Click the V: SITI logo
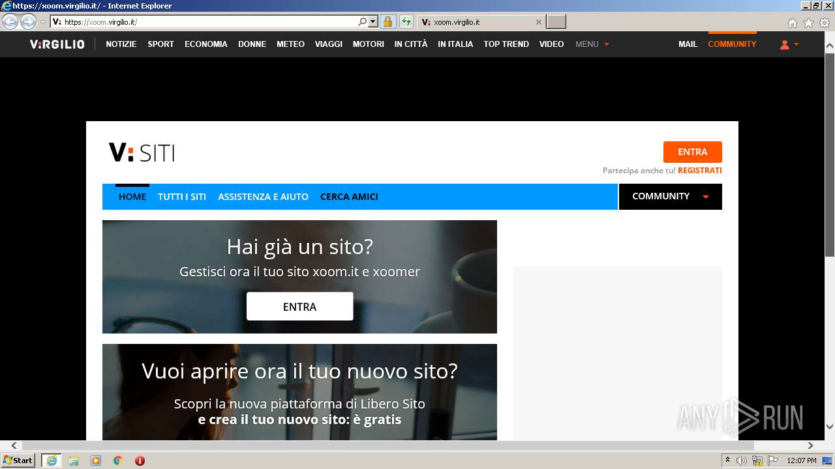Image resolution: width=835 pixels, height=469 pixels. [x=142, y=153]
